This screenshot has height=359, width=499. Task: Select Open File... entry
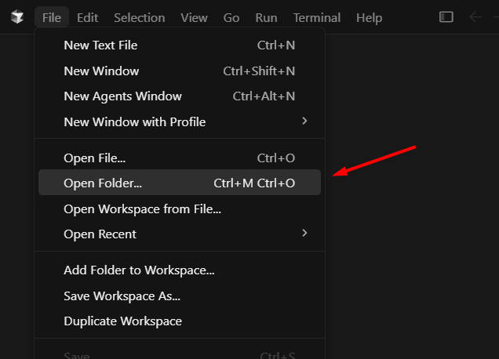pyautogui.click(x=180, y=158)
